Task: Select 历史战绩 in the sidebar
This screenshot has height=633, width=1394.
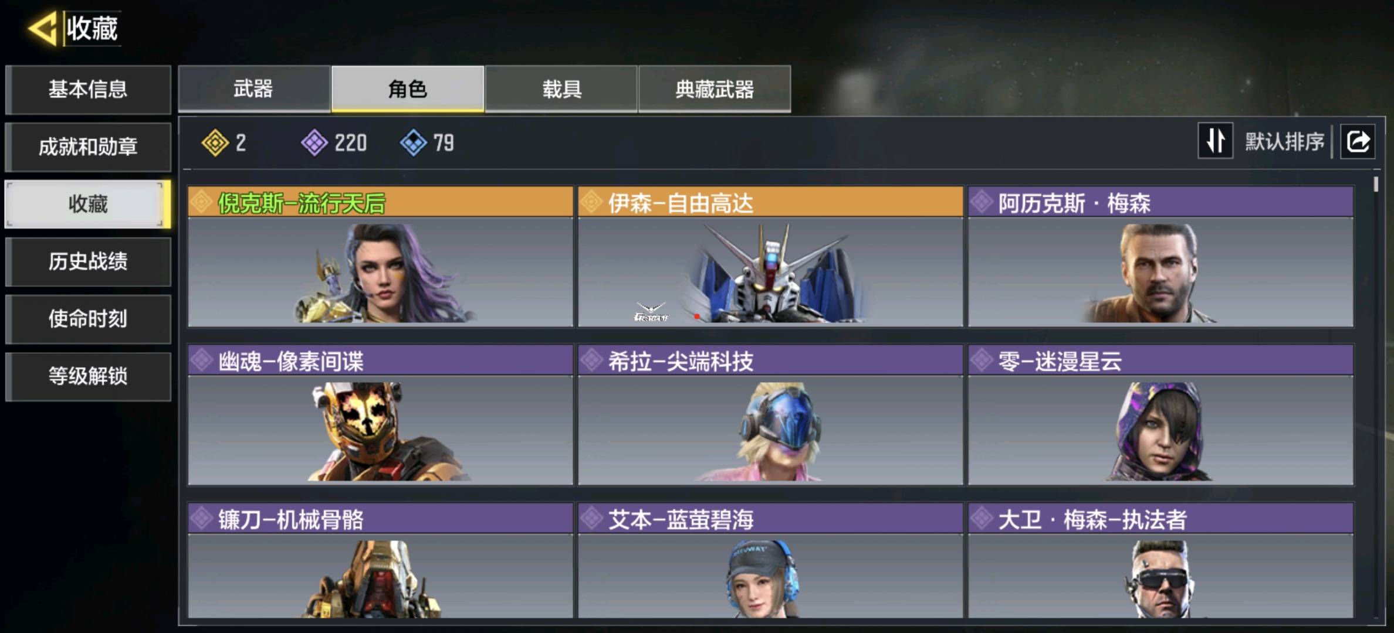Action: [x=88, y=262]
